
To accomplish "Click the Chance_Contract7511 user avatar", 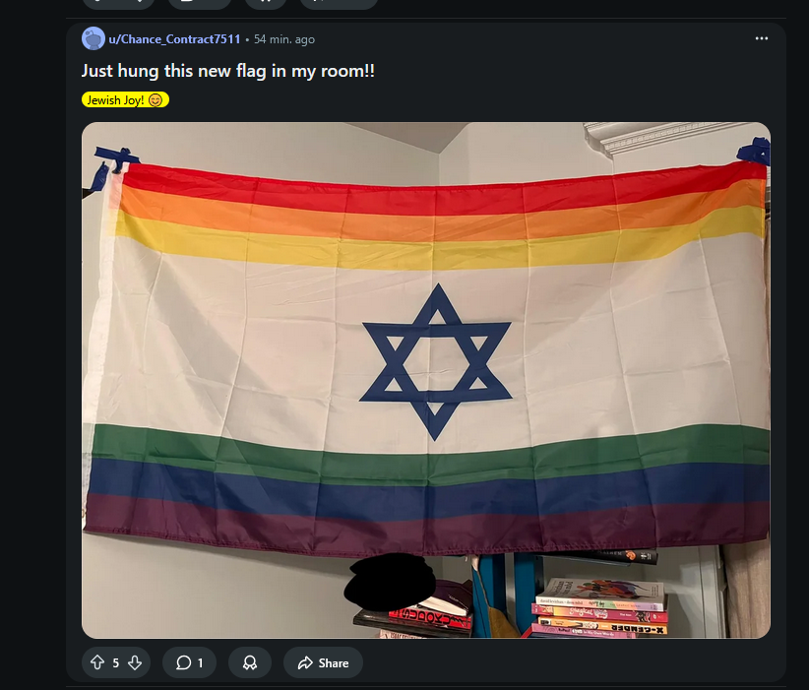I will coord(93,38).
